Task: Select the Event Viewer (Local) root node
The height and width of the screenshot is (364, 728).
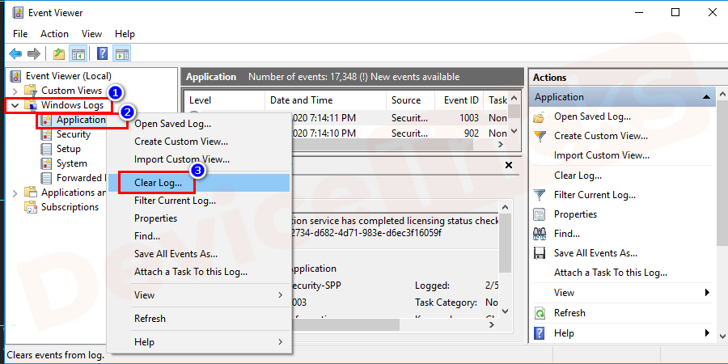Action: click(68, 76)
